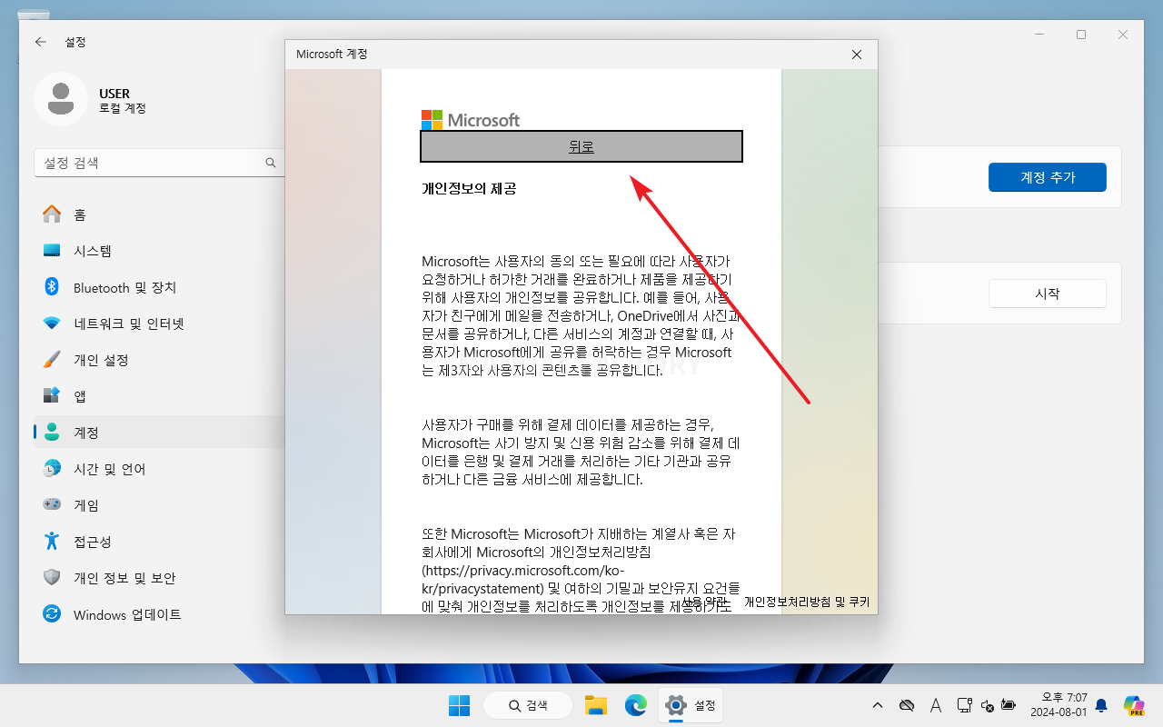This screenshot has height=727, width=1163.
Task: Click the 개인정보의 제공 heading text
Action: tap(469, 189)
